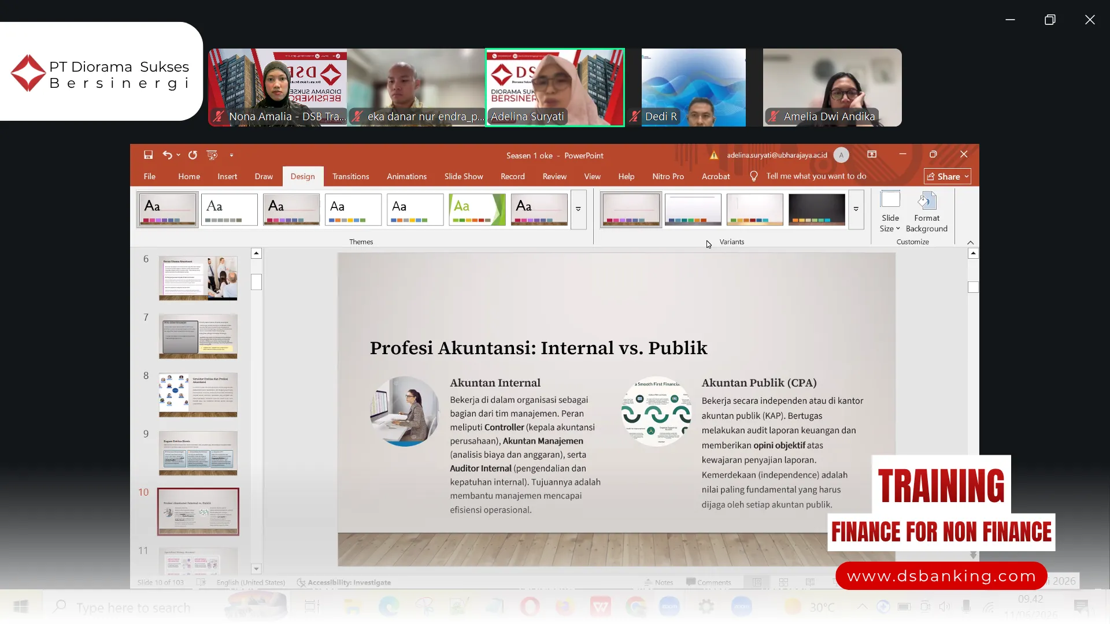Select Nona Amalia participant video tile
This screenshot has height=624, width=1110.
pos(277,87)
